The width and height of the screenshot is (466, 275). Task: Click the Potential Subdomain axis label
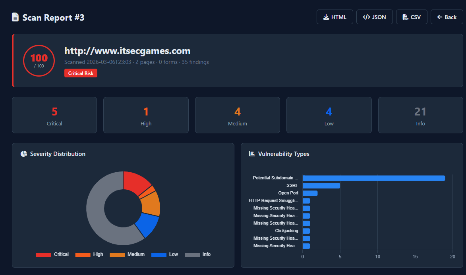click(x=275, y=178)
